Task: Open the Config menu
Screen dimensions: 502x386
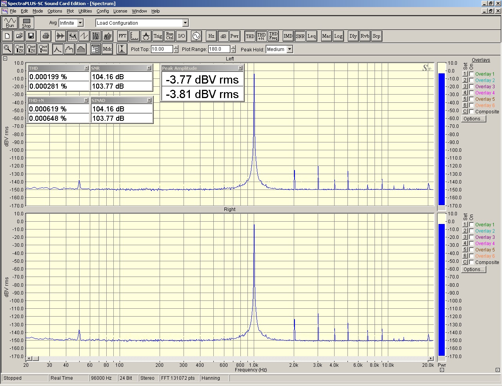Action: (102, 11)
